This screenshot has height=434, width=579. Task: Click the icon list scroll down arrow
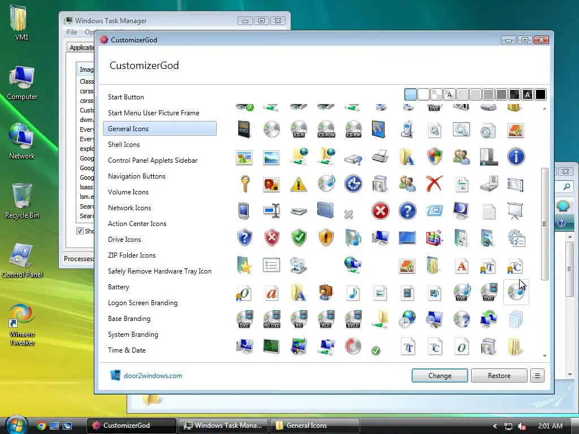pos(545,356)
